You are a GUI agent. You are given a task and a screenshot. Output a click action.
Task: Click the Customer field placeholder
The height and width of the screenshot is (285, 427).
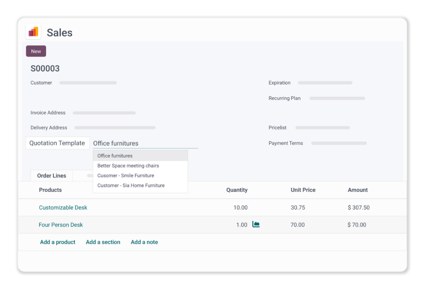tap(88, 83)
